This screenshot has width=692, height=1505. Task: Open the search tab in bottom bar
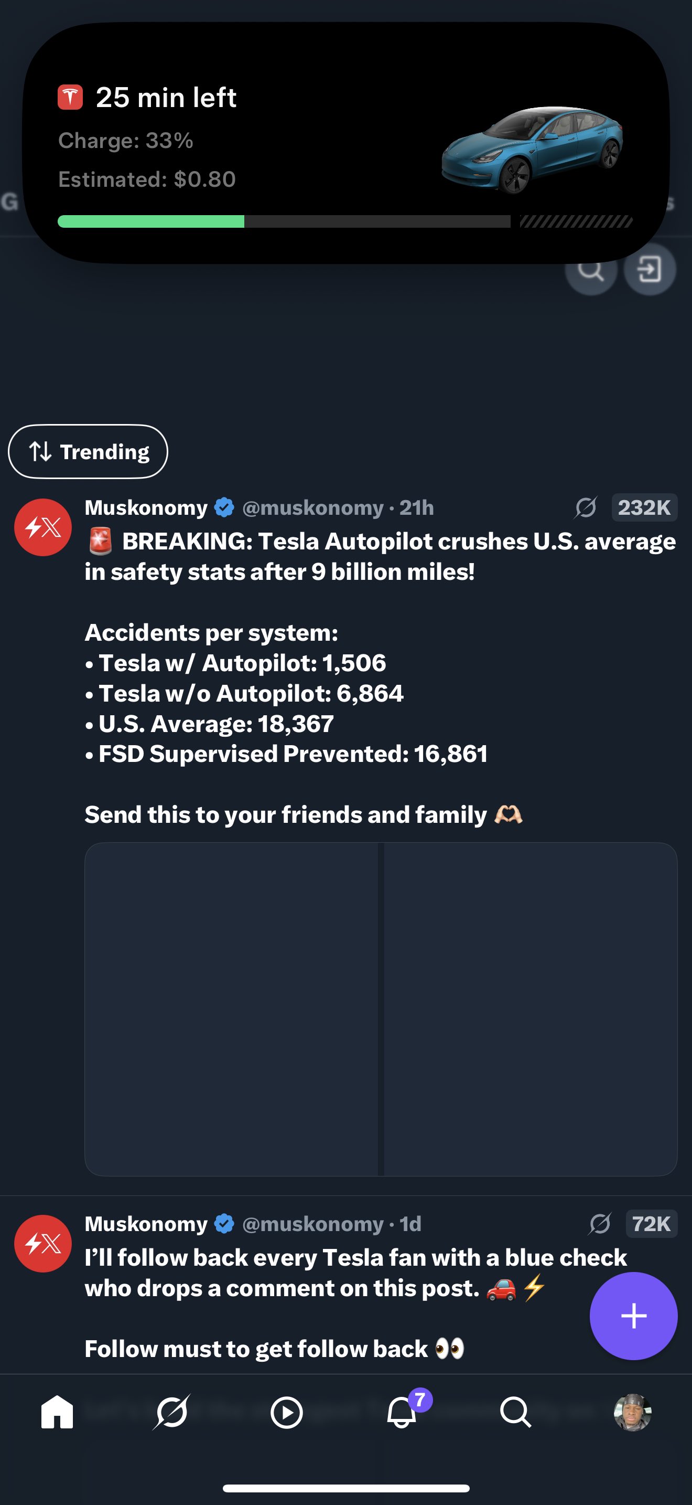(516, 1413)
